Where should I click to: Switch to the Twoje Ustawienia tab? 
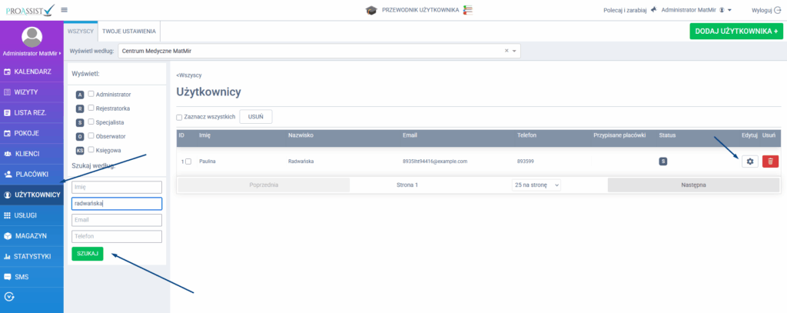129,32
